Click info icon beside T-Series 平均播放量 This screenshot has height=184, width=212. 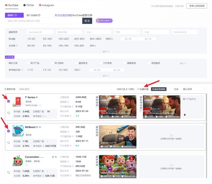pos(72,106)
